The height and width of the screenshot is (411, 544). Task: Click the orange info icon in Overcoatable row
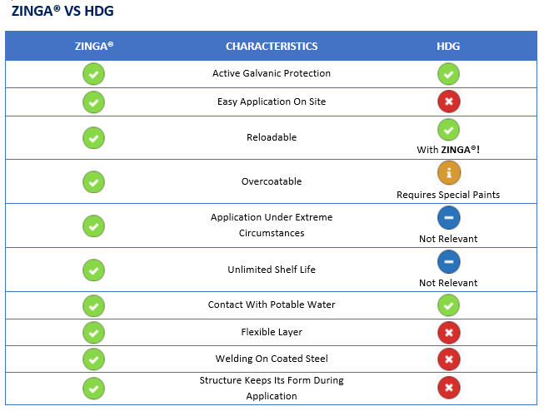point(448,172)
